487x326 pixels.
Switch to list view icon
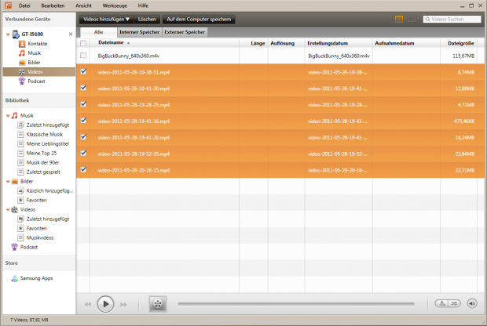point(399,17)
